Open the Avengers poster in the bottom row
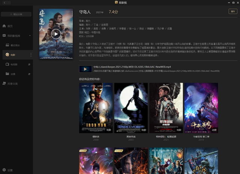 click(166, 161)
